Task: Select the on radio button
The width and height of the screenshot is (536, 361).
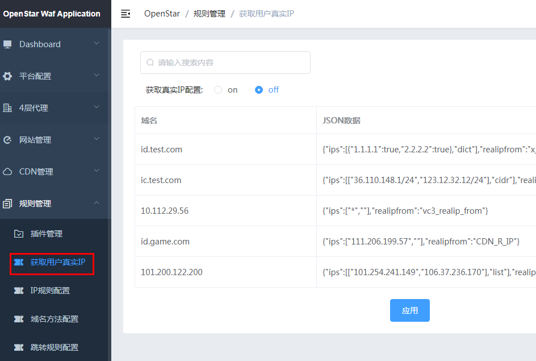Action: tap(218, 90)
